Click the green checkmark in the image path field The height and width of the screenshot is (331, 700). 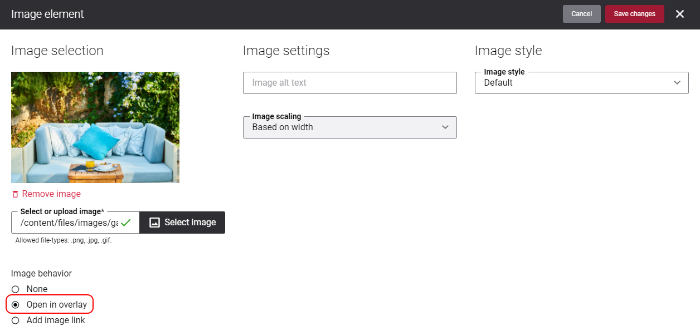click(126, 223)
